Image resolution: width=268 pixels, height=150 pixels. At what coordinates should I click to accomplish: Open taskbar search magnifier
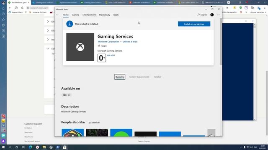point(10,147)
